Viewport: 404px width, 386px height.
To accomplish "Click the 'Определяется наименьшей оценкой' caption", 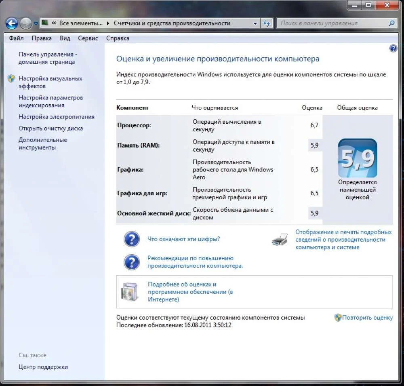I will coord(358,190).
